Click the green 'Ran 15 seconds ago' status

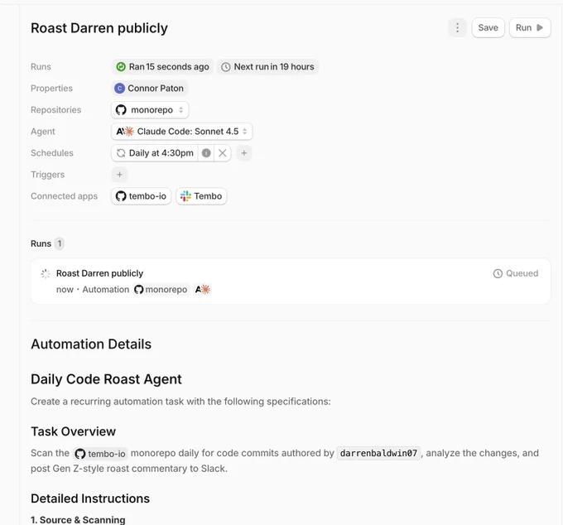pyautogui.click(x=162, y=67)
